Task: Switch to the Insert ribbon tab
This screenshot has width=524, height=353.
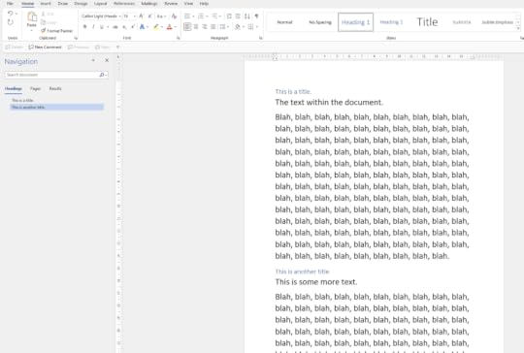Action: pyautogui.click(x=46, y=4)
